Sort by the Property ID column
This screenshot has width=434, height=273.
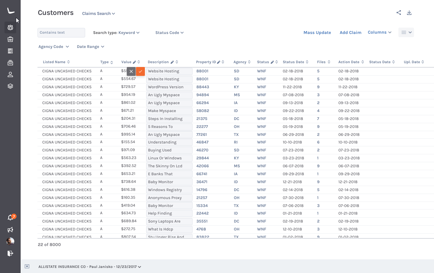[x=223, y=62]
